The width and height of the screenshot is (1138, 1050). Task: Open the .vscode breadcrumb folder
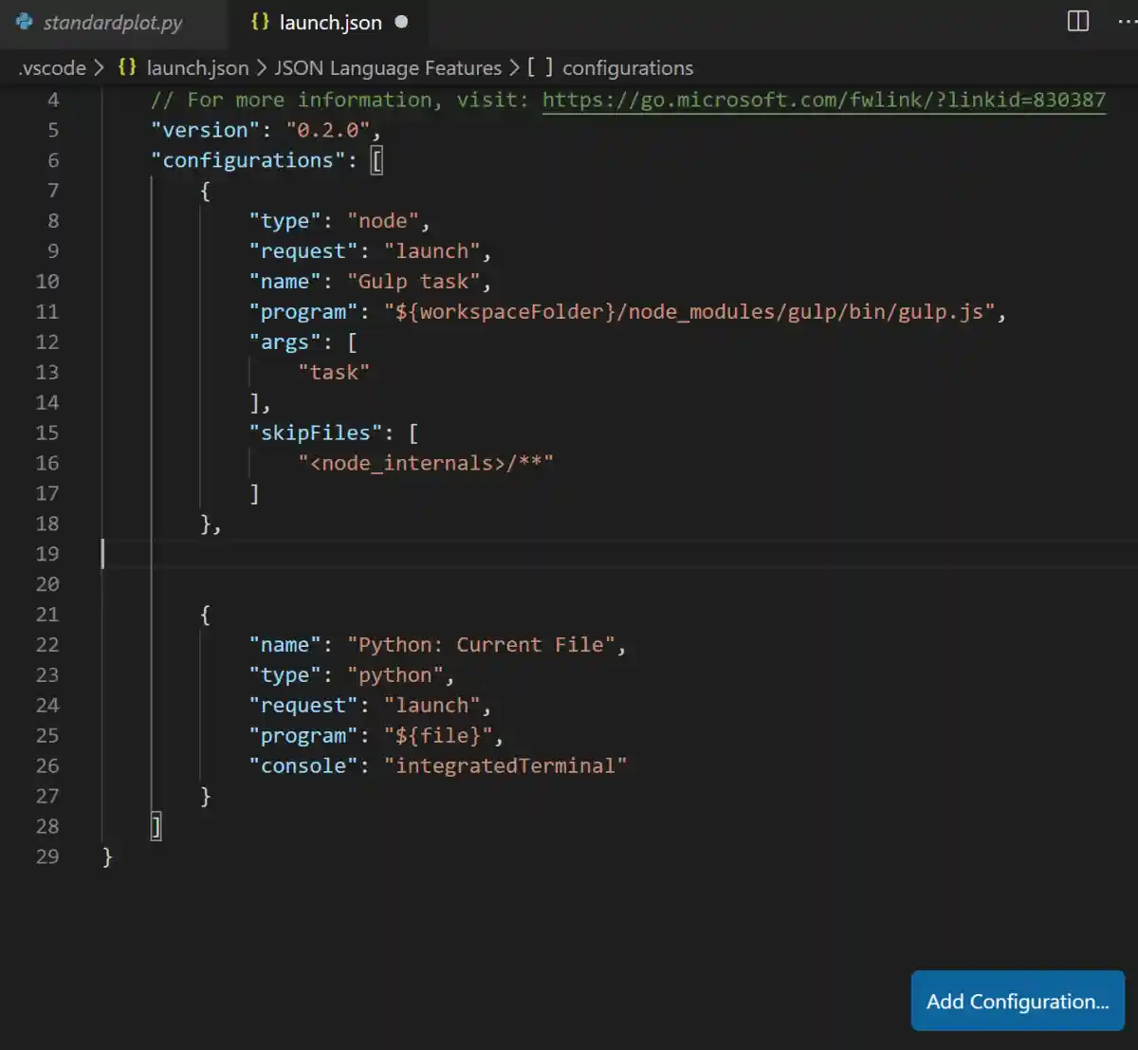click(x=52, y=68)
